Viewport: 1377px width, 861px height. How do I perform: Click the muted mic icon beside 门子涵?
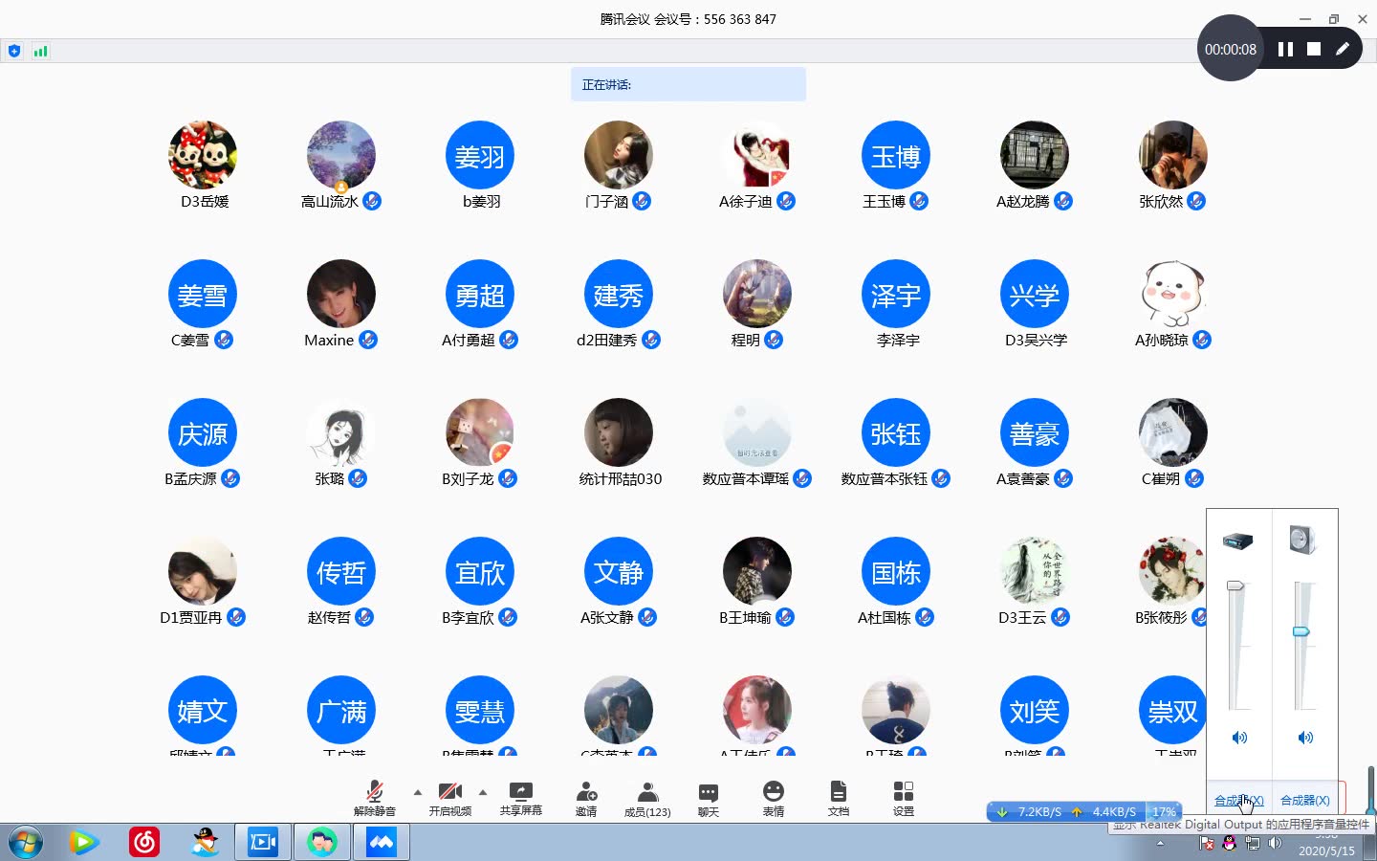642,201
